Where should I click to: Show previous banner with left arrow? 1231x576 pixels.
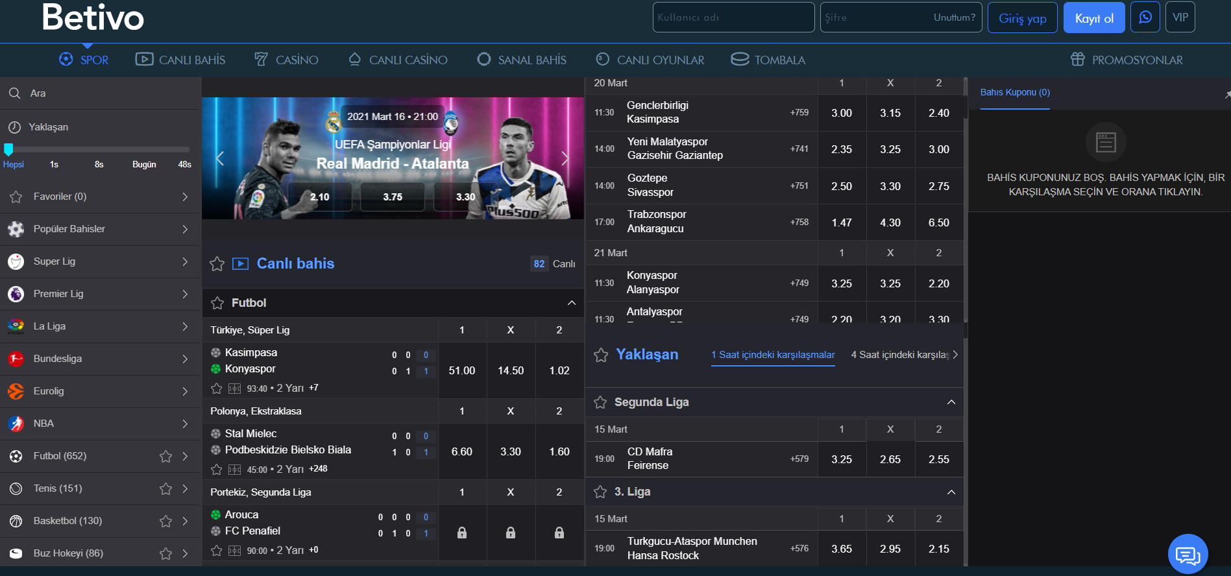pyautogui.click(x=220, y=158)
